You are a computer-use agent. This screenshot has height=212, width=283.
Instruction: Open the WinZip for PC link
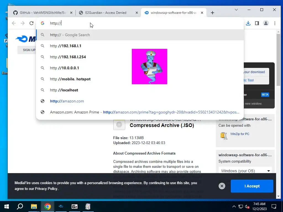240,134
